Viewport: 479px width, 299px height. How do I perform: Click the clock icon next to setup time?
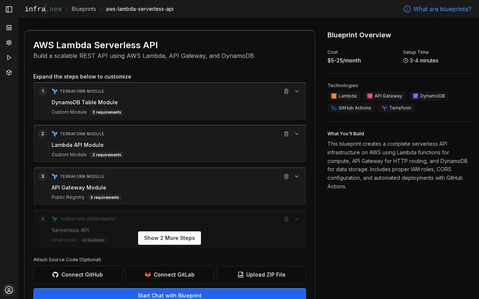click(406, 61)
